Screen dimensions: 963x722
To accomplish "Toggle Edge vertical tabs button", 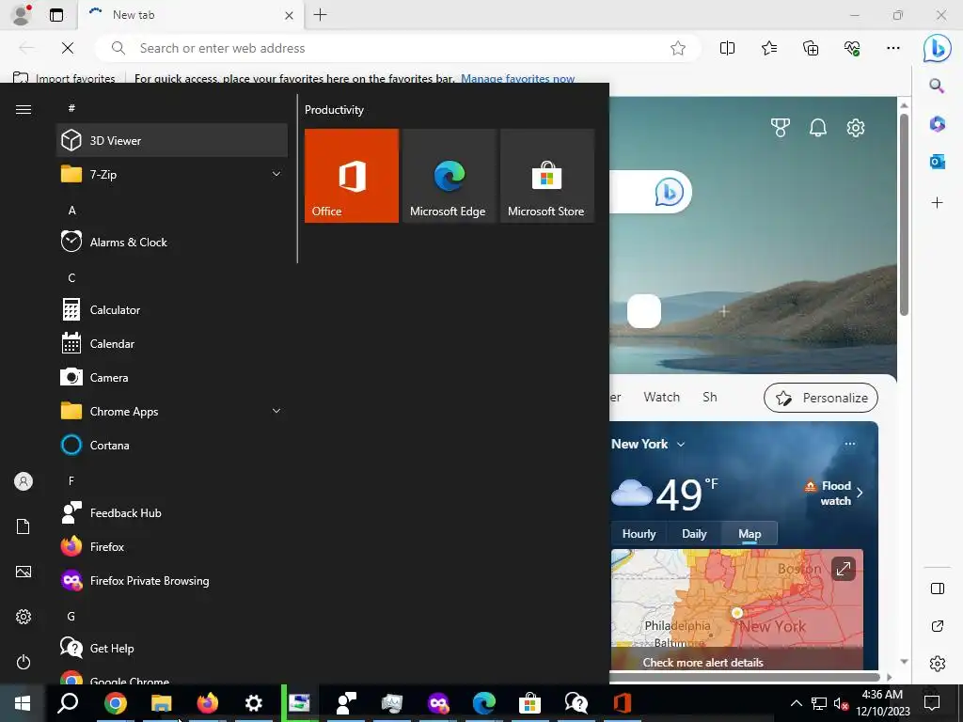I will tap(56, 15).
